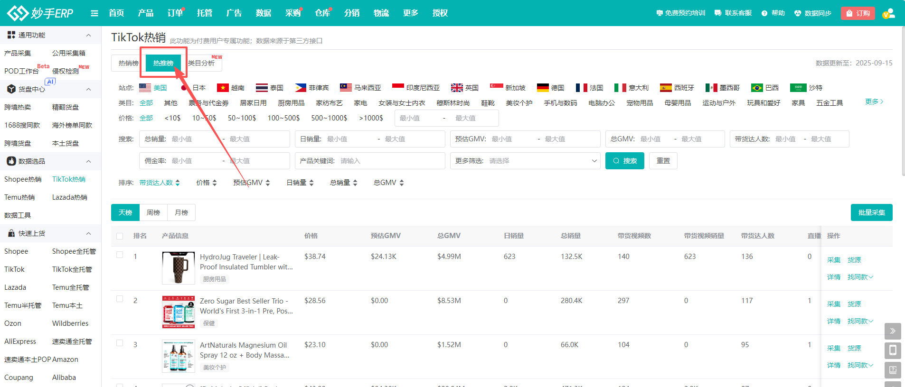Image resolution: width=905 pixels, height=387 pixels.
Task: Select the Japan flag site filter
Action: pyautogui.click(x=184, y=88)
